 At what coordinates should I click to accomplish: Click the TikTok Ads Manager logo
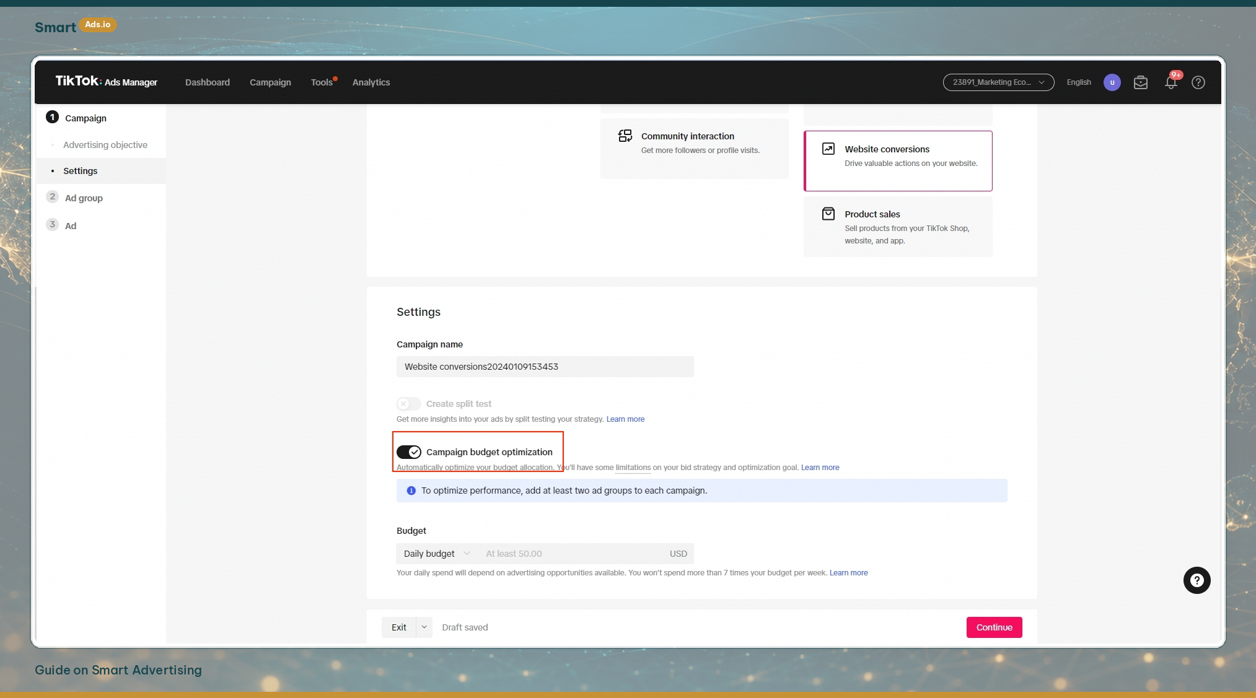pos(106,82)
